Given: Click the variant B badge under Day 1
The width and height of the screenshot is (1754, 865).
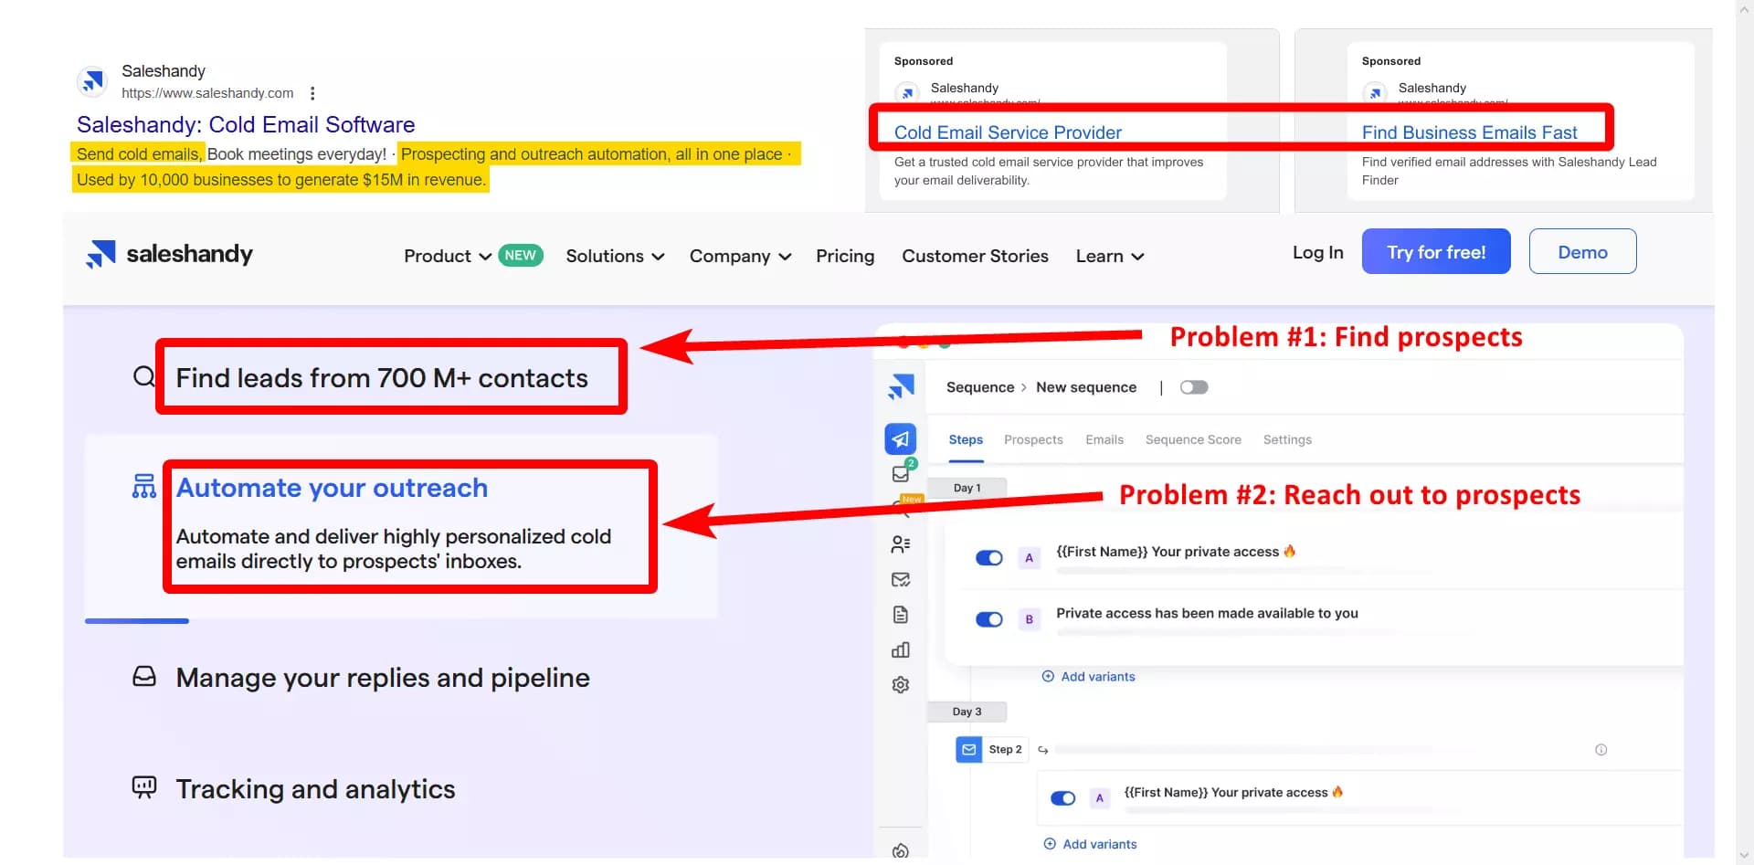Looking at the screenshot, I should click(x=1030, y=619).
